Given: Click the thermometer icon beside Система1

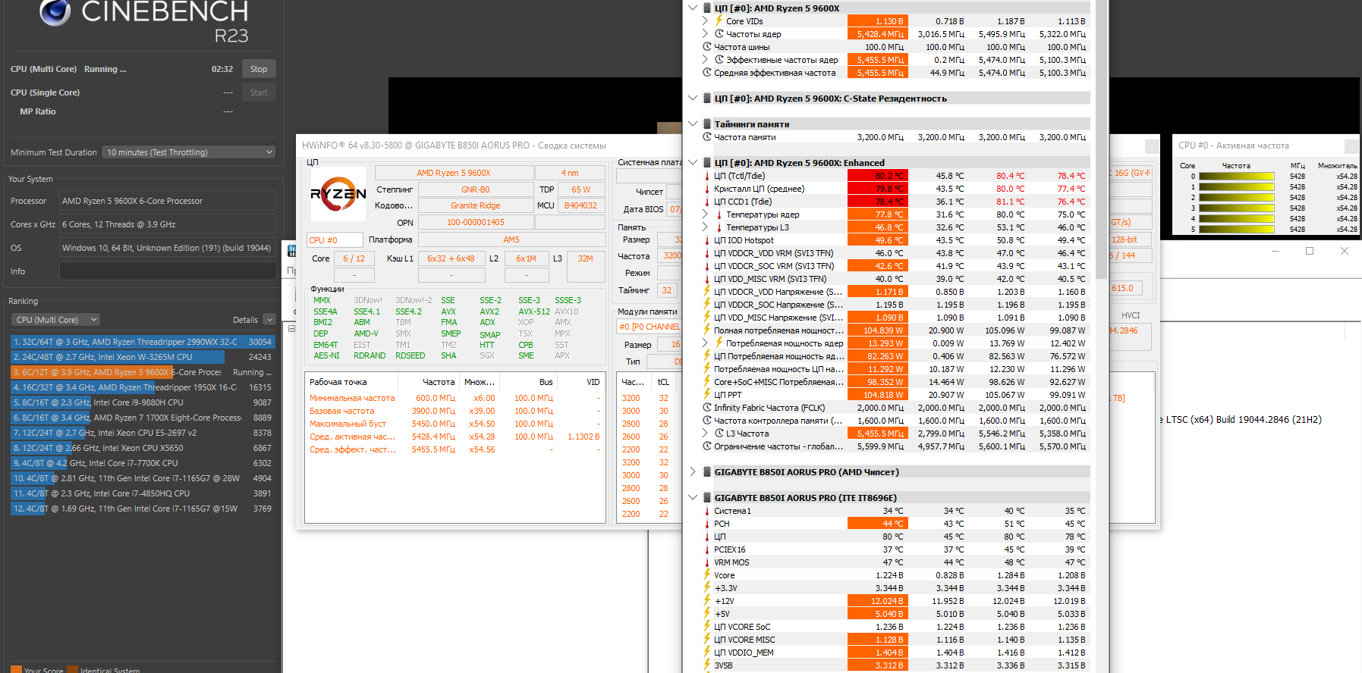Looking at the screenshot, I should pos(707,511).
